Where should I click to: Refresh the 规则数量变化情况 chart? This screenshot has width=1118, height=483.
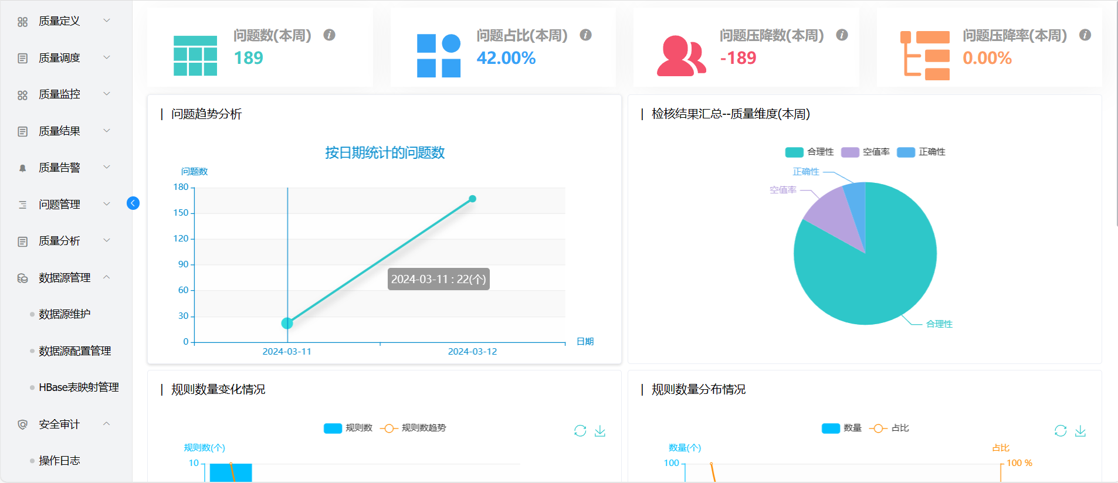click(580, 431)
